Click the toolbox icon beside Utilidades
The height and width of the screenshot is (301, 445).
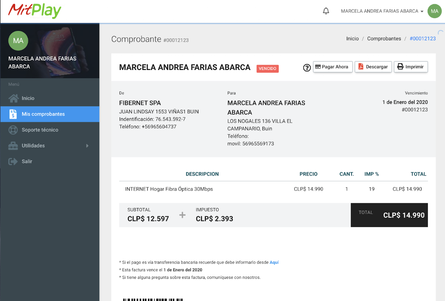click(13, 146)
